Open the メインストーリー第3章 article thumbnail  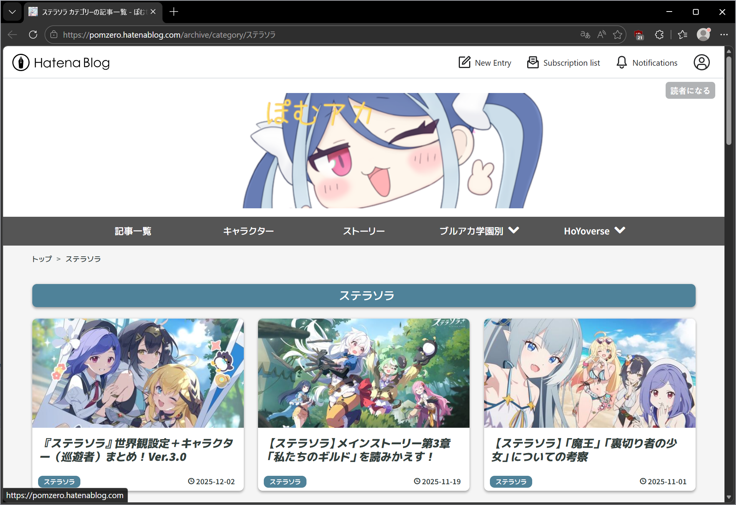[364, 373]
